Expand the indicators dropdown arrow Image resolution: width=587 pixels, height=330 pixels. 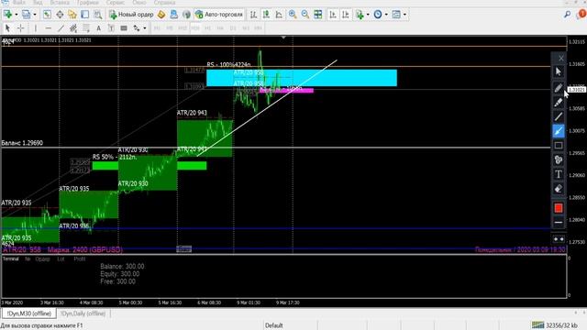click(x=368, y=15)
